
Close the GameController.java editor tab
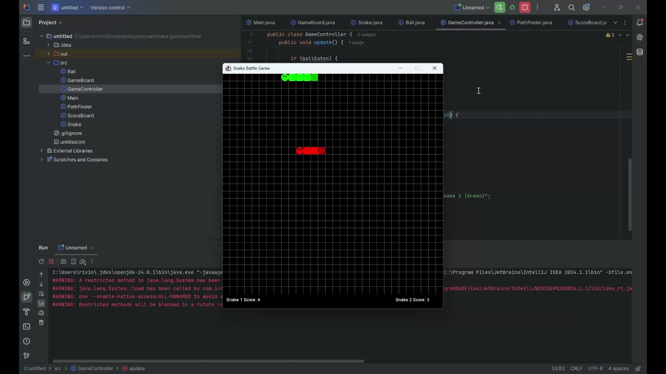(x=500, y=23)
